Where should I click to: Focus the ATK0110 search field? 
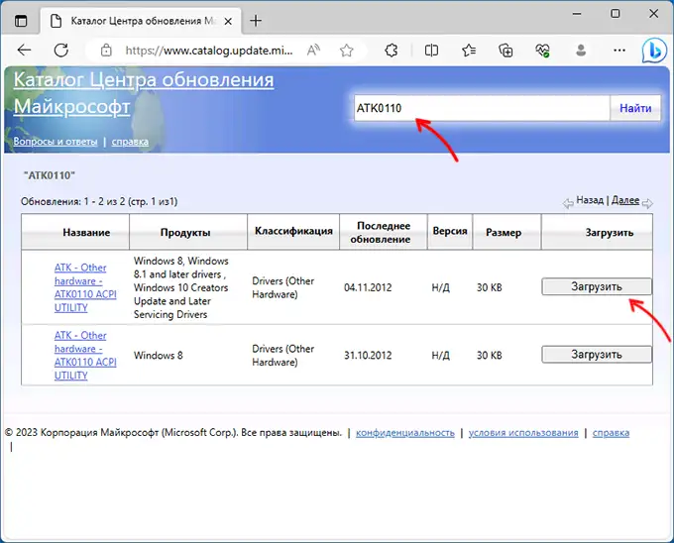click(x=482, y=108)
